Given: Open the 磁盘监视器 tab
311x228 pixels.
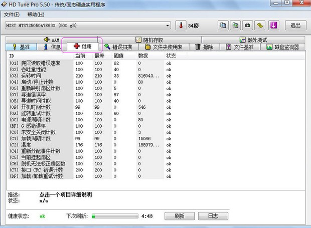Looking at the screenshot, I should pos(283,47).
